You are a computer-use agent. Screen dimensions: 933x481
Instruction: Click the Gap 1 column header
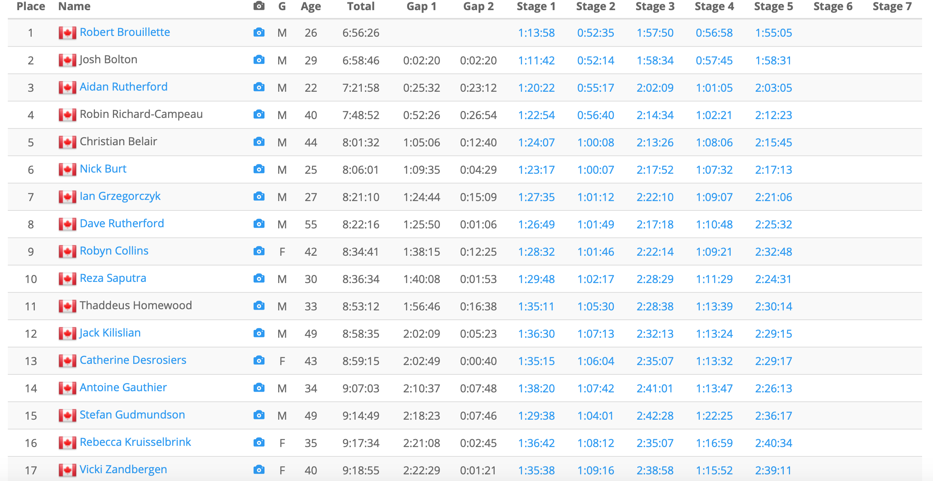pyautogui.click(x=421, y=7)
